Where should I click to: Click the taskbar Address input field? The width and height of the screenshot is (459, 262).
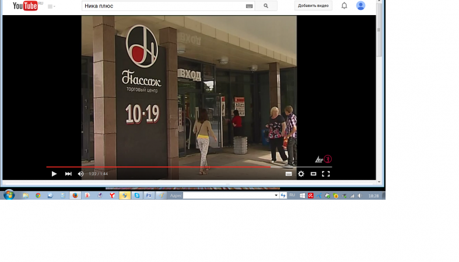pyautogui.click(x=229, y=196)
